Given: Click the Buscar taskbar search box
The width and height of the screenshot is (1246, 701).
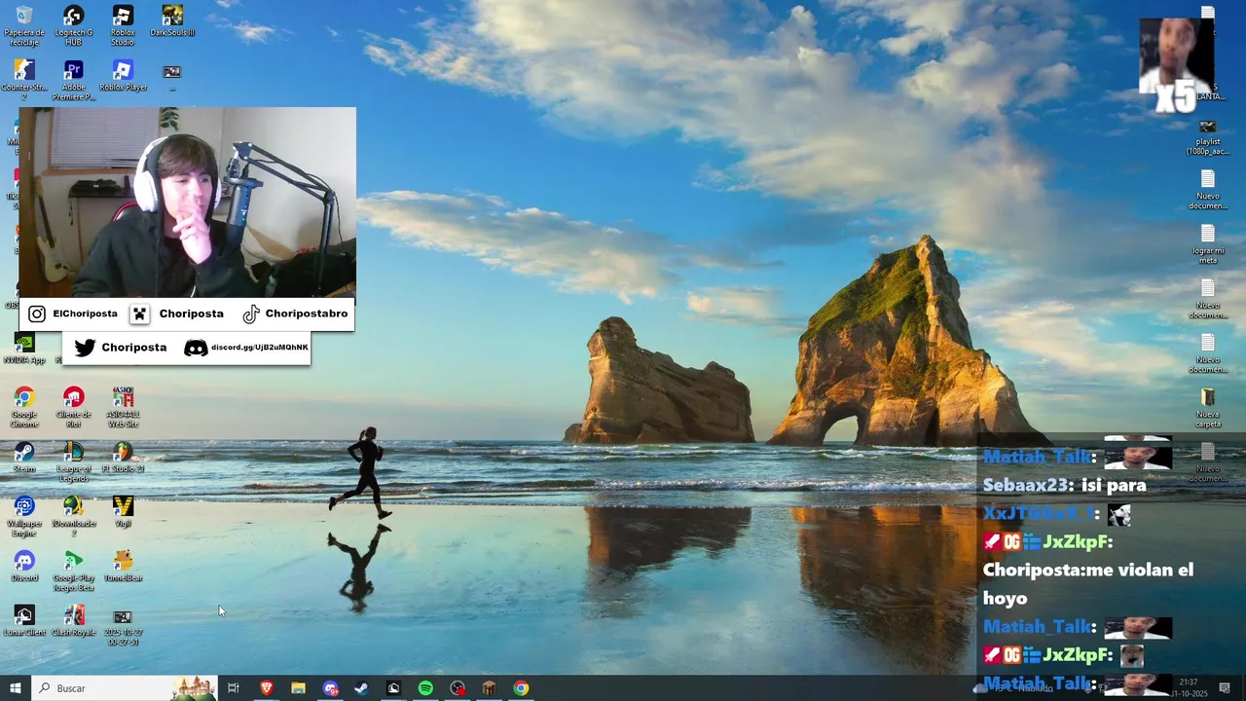Looking at the screenshot, I should 125,688.
